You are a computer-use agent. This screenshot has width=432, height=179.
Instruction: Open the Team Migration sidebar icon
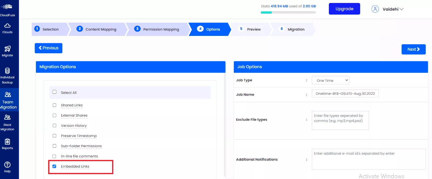[x=8, y=94]
